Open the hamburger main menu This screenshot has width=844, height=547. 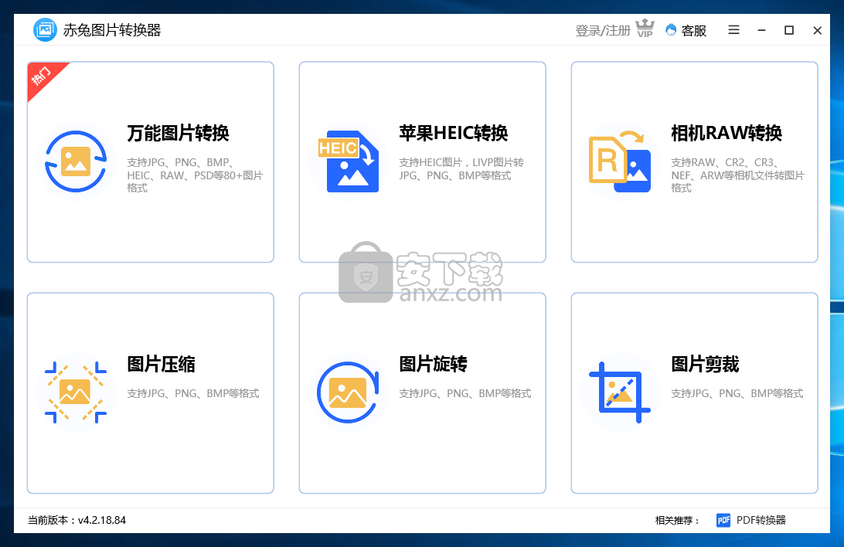click(x=733, y=30)
